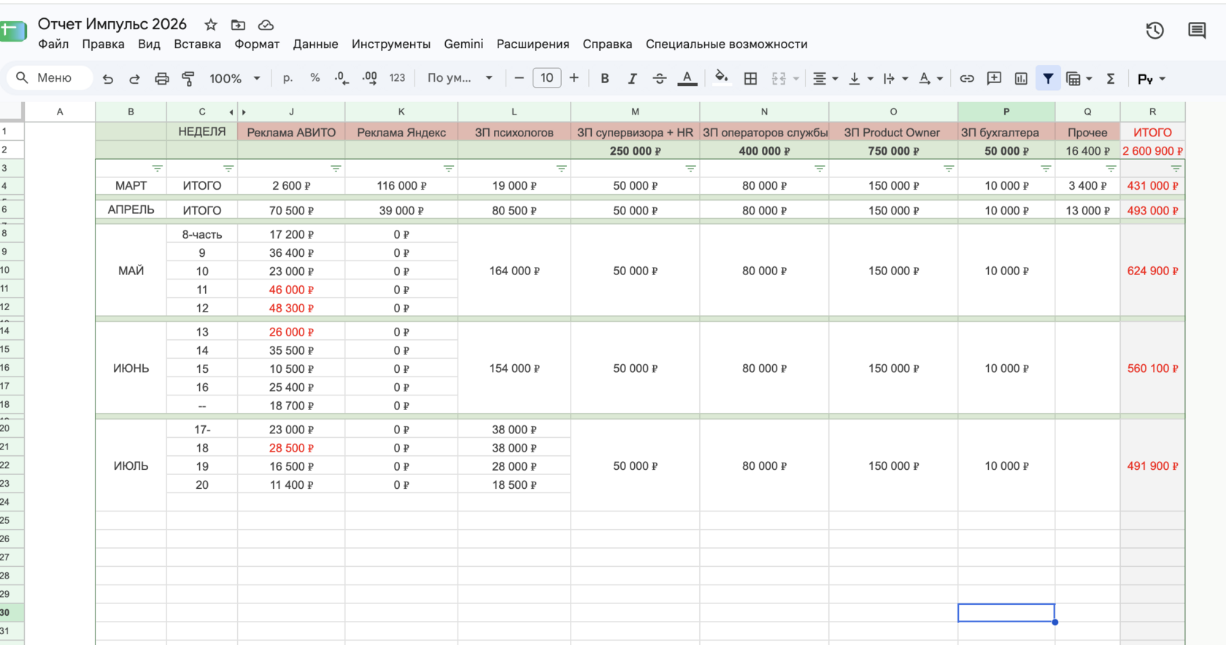Turn off the active filter
The image size is (1226, 645).
pos(1048,79)
